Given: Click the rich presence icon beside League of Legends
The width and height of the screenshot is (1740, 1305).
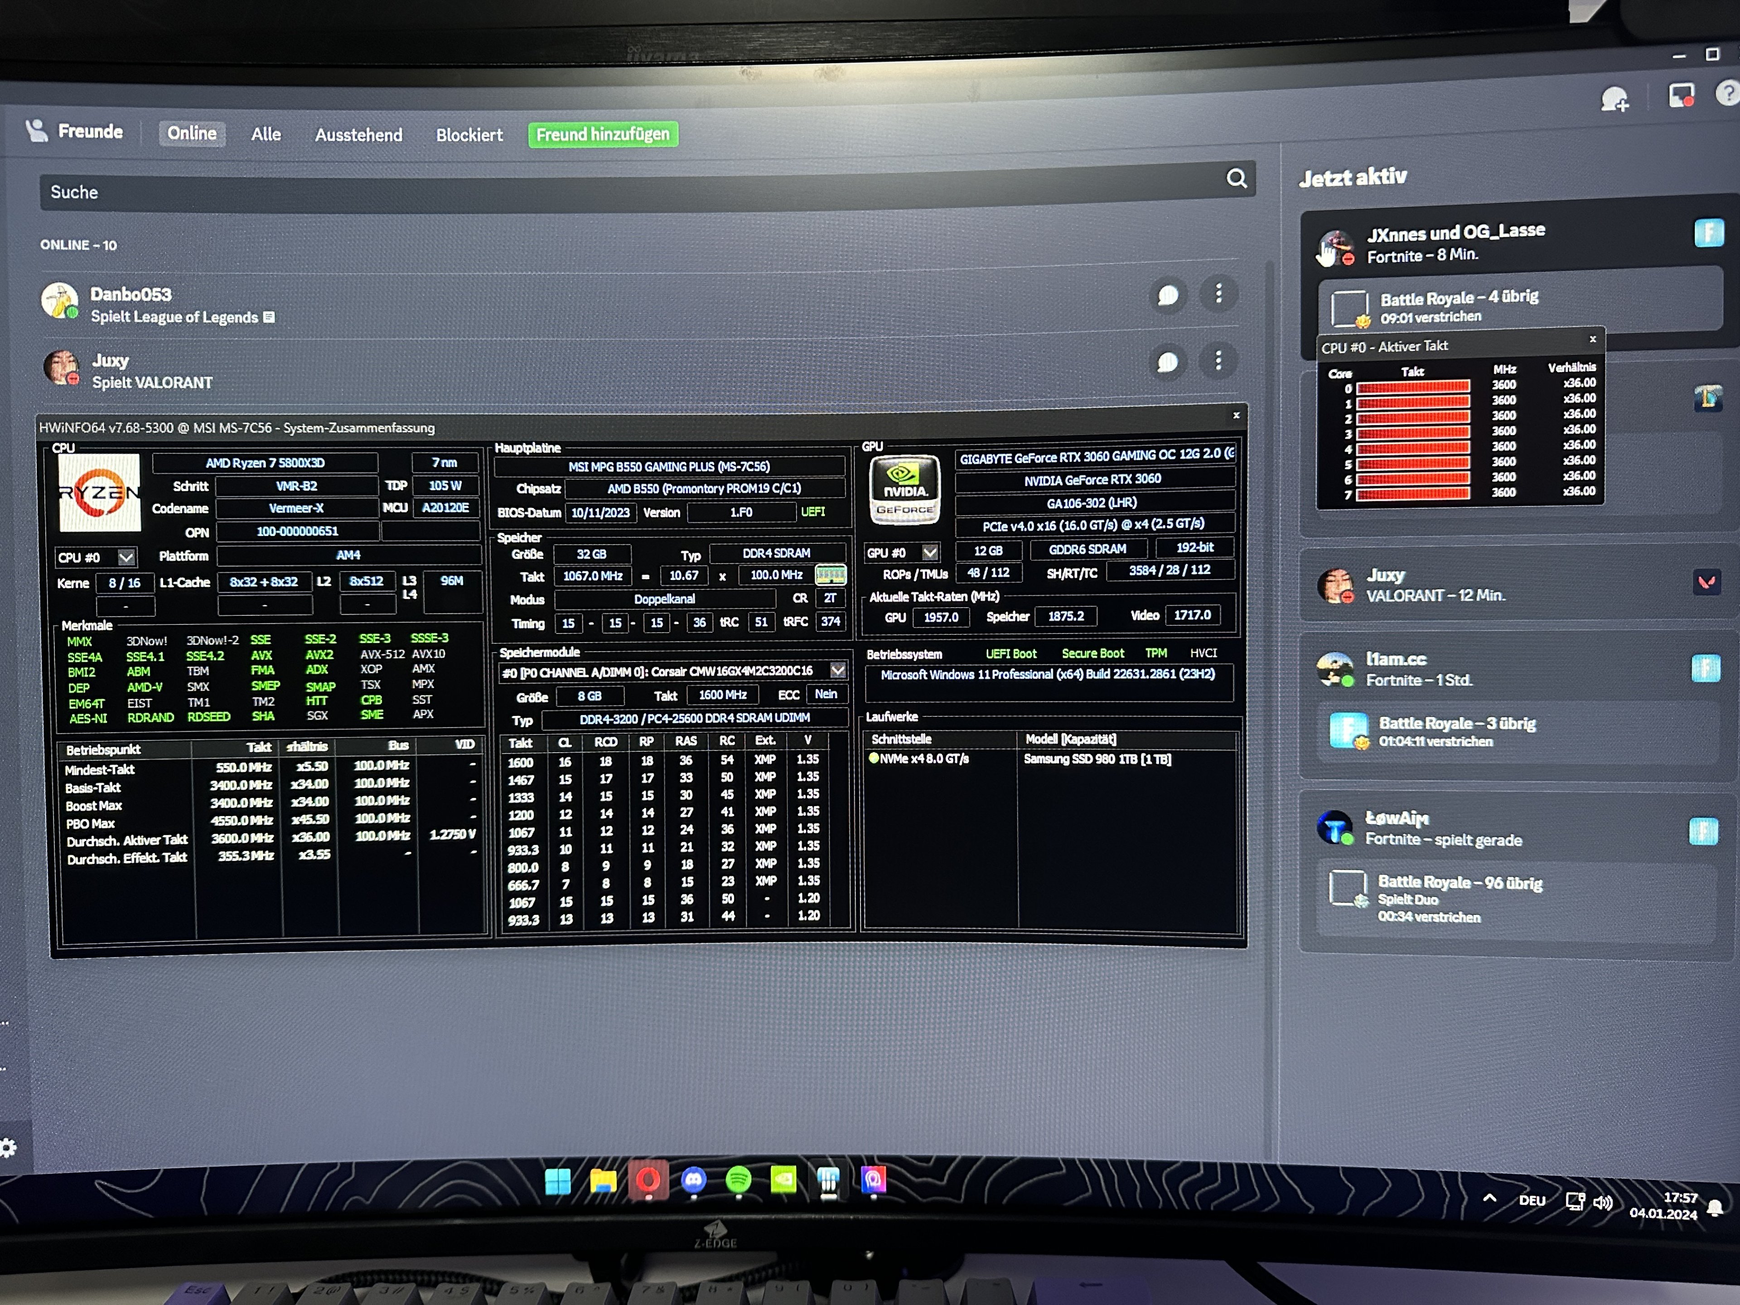Looking at the screenshot, I should 269,317.
